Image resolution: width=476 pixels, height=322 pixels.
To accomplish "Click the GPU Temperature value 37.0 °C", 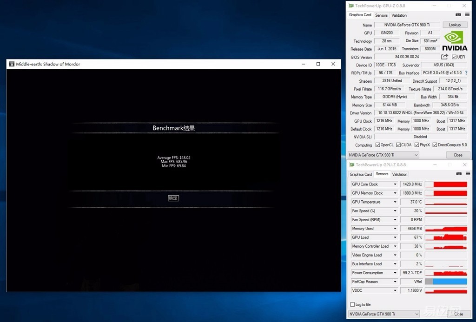I will coord(412,202).
